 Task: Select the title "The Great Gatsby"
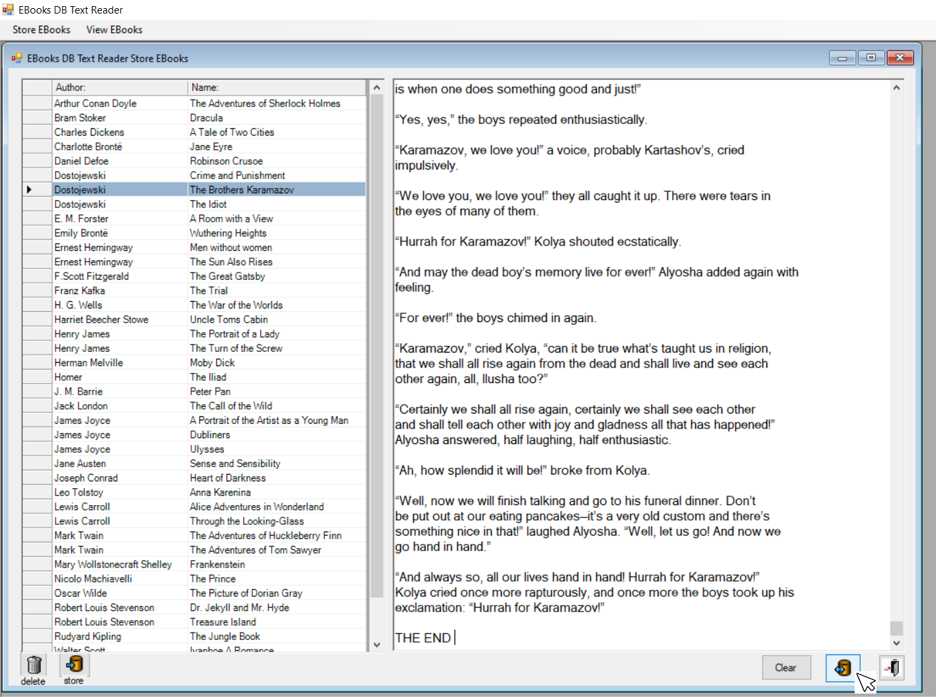277,277
